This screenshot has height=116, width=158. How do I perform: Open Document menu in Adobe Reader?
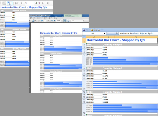tap(40, 18)
